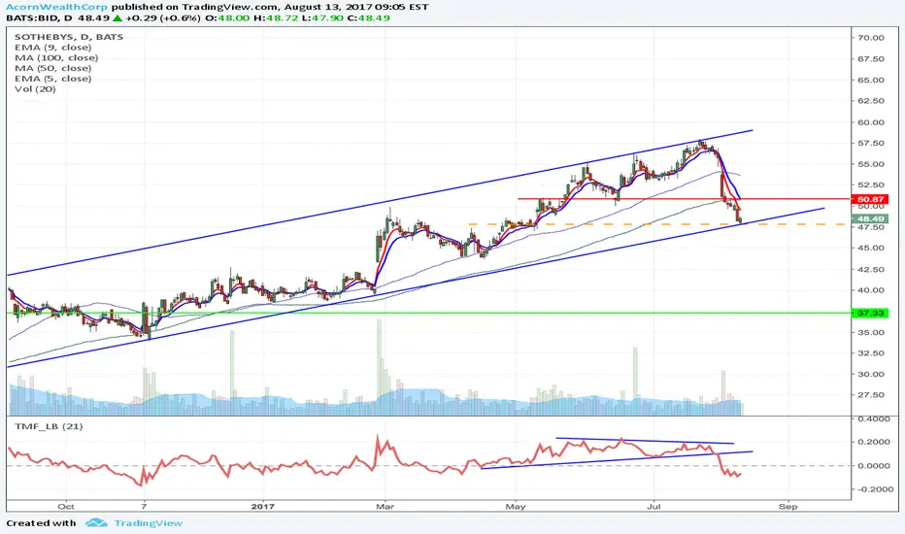Screen dimensions: 905x534
Task: Click the MA (100, close) legend entry
Action: 56,57
